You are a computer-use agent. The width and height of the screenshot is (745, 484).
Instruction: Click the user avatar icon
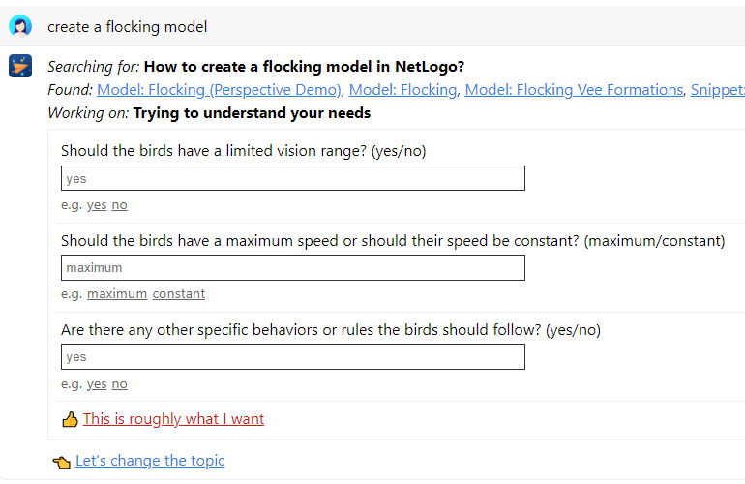tap(20, 26)
